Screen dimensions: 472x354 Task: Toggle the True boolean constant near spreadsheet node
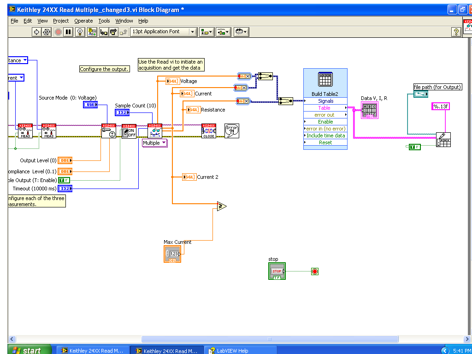pos(414,147)
